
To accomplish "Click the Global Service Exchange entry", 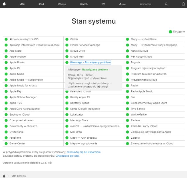I will coord(85,45).
